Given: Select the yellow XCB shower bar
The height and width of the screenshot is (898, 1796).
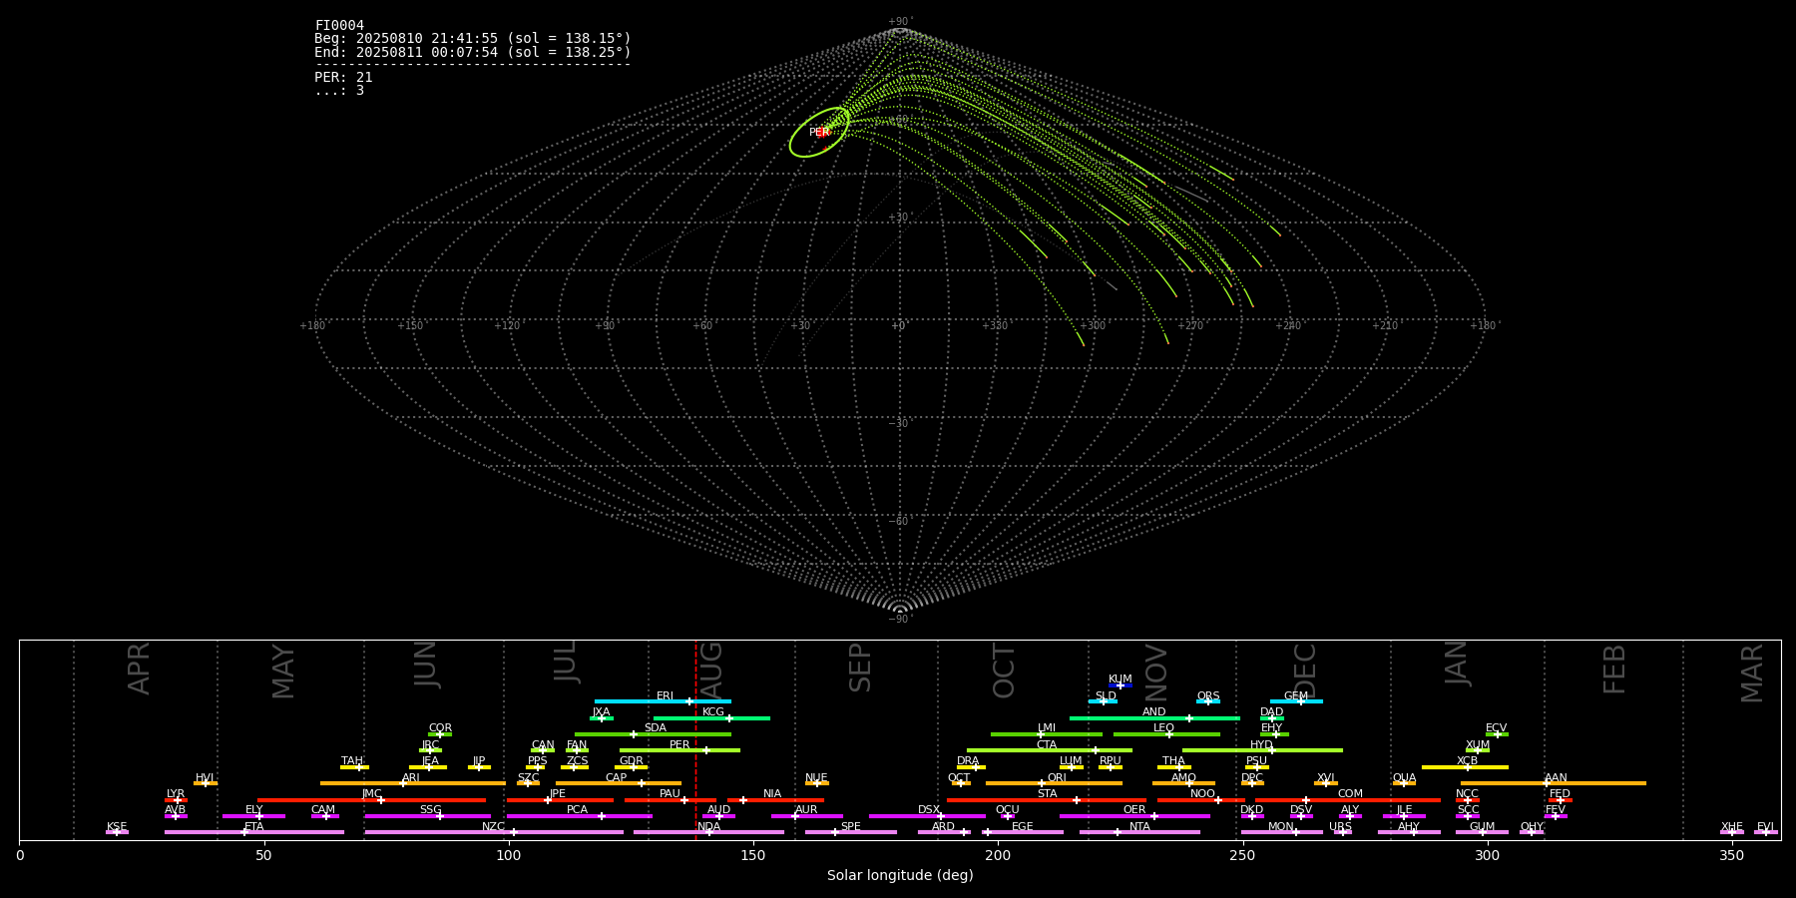Looking at the screenshot, I should [1465, 767].
